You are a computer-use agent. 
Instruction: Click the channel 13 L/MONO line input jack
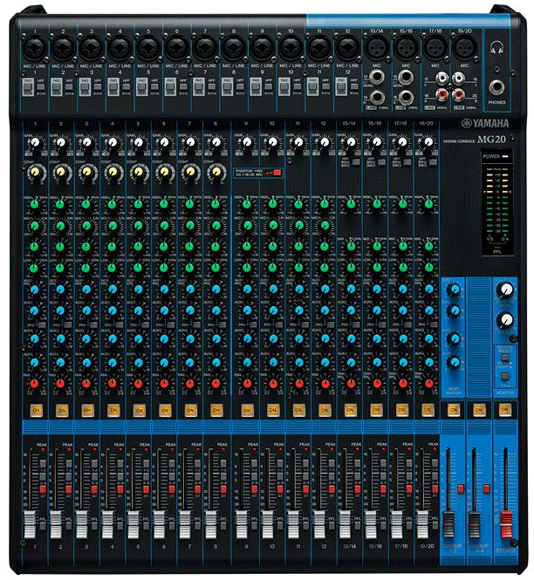point(376,77)
